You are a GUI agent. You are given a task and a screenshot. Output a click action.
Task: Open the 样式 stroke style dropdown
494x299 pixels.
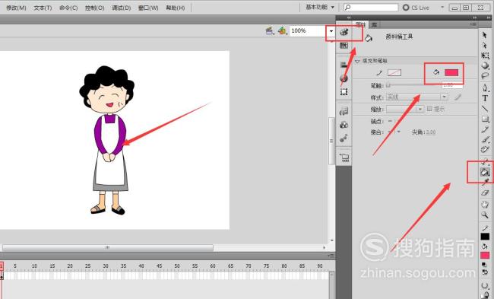(x=416, y=97)
